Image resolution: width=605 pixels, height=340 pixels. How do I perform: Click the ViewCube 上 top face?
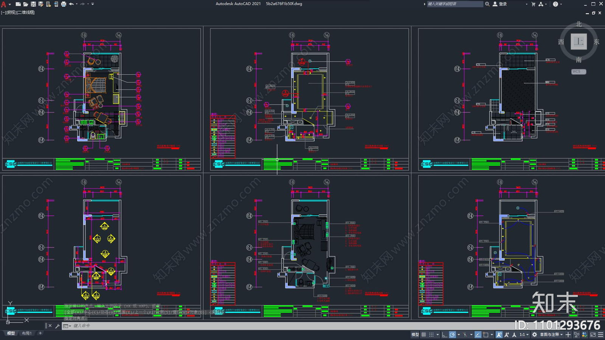pyautogui.click(x=579, y=42)
